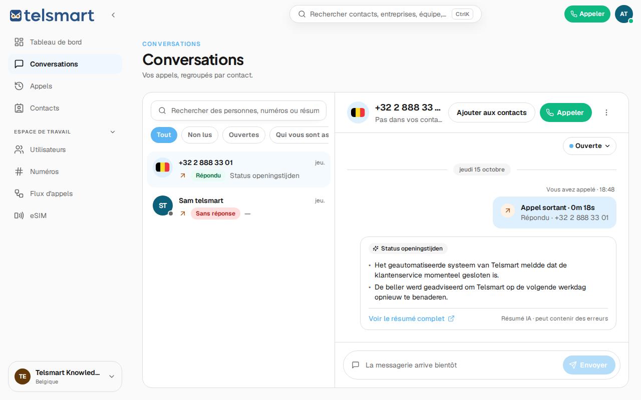The height and width of the screenshot is (400, 641).
Task: Click the Numéros hash icon
Action: 19,171
